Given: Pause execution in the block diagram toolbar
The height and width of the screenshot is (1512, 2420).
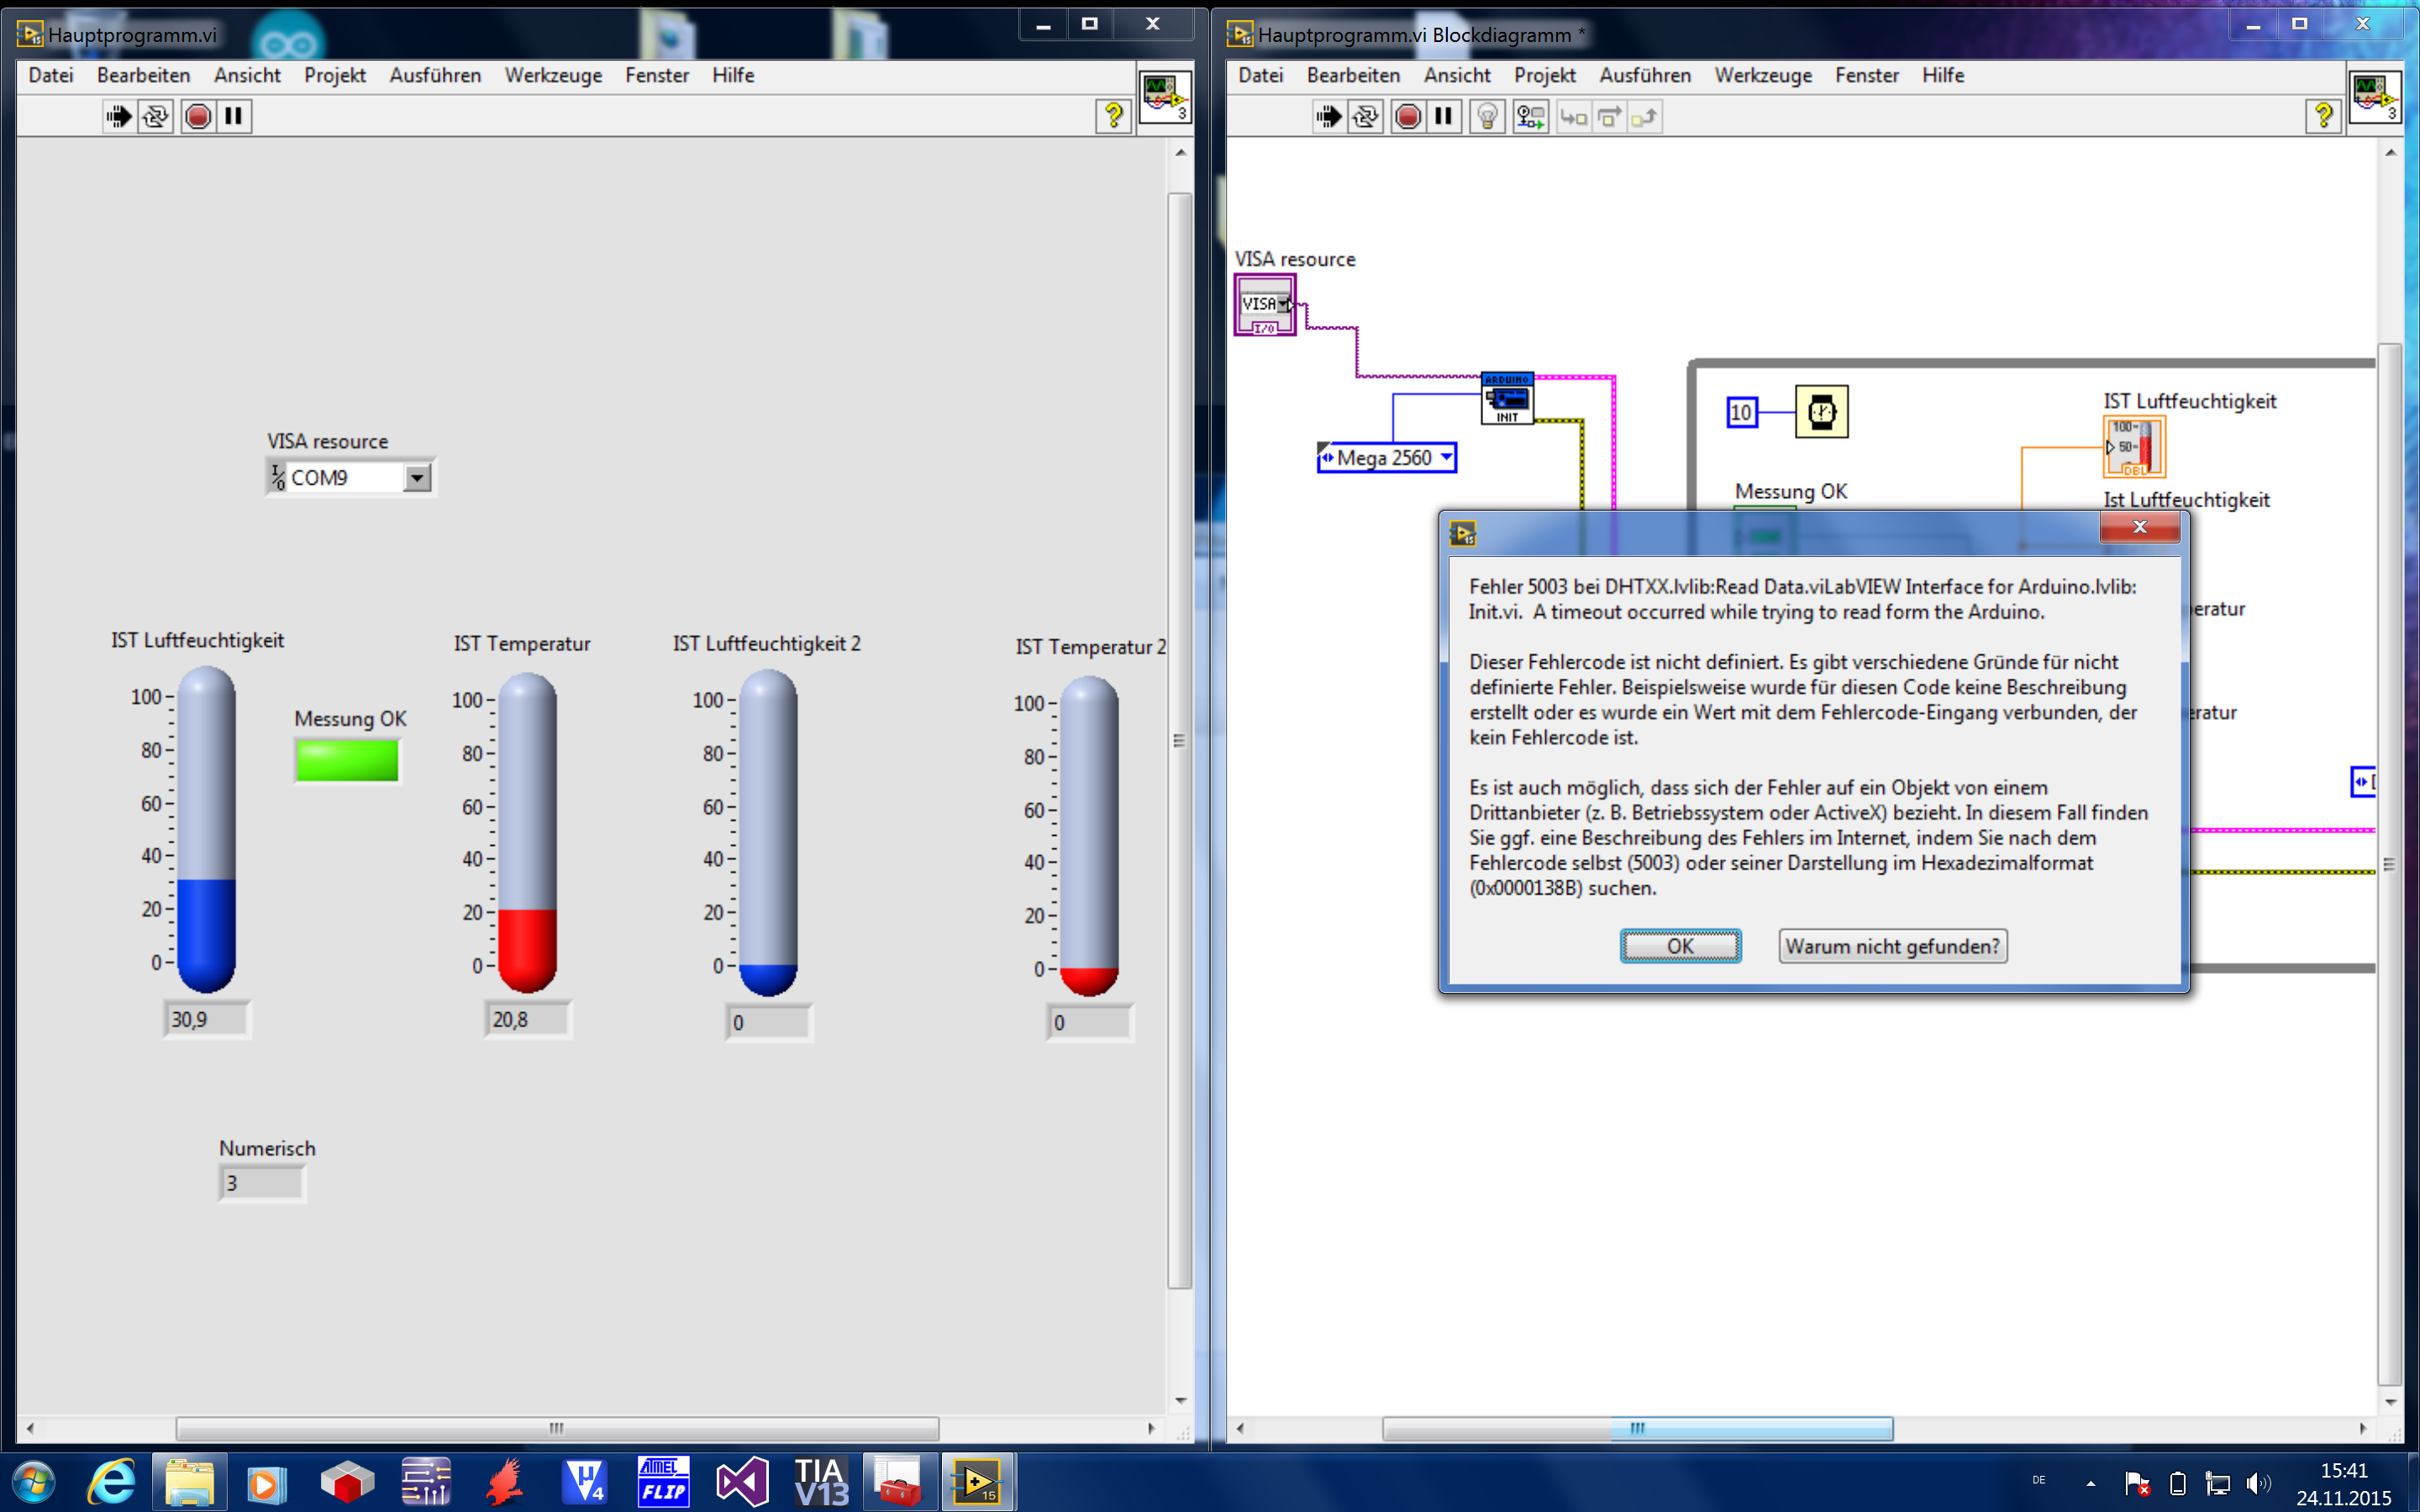Looking at the screenshot, I should click(x=1443, y=117).
